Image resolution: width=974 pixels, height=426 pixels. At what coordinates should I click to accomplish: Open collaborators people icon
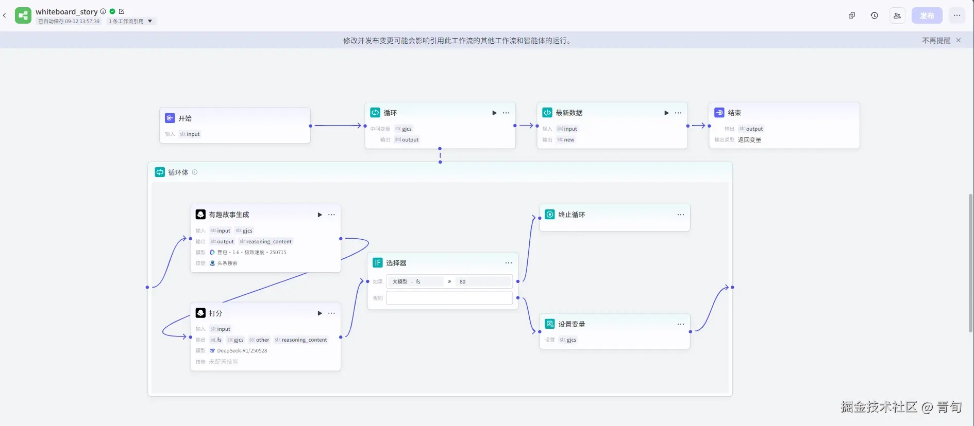897,15
